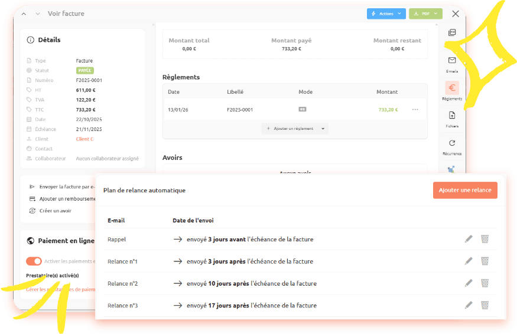This screenshot has width=517, height=334.
Task: Open the Client C link
Action: (x=84, y=139)
